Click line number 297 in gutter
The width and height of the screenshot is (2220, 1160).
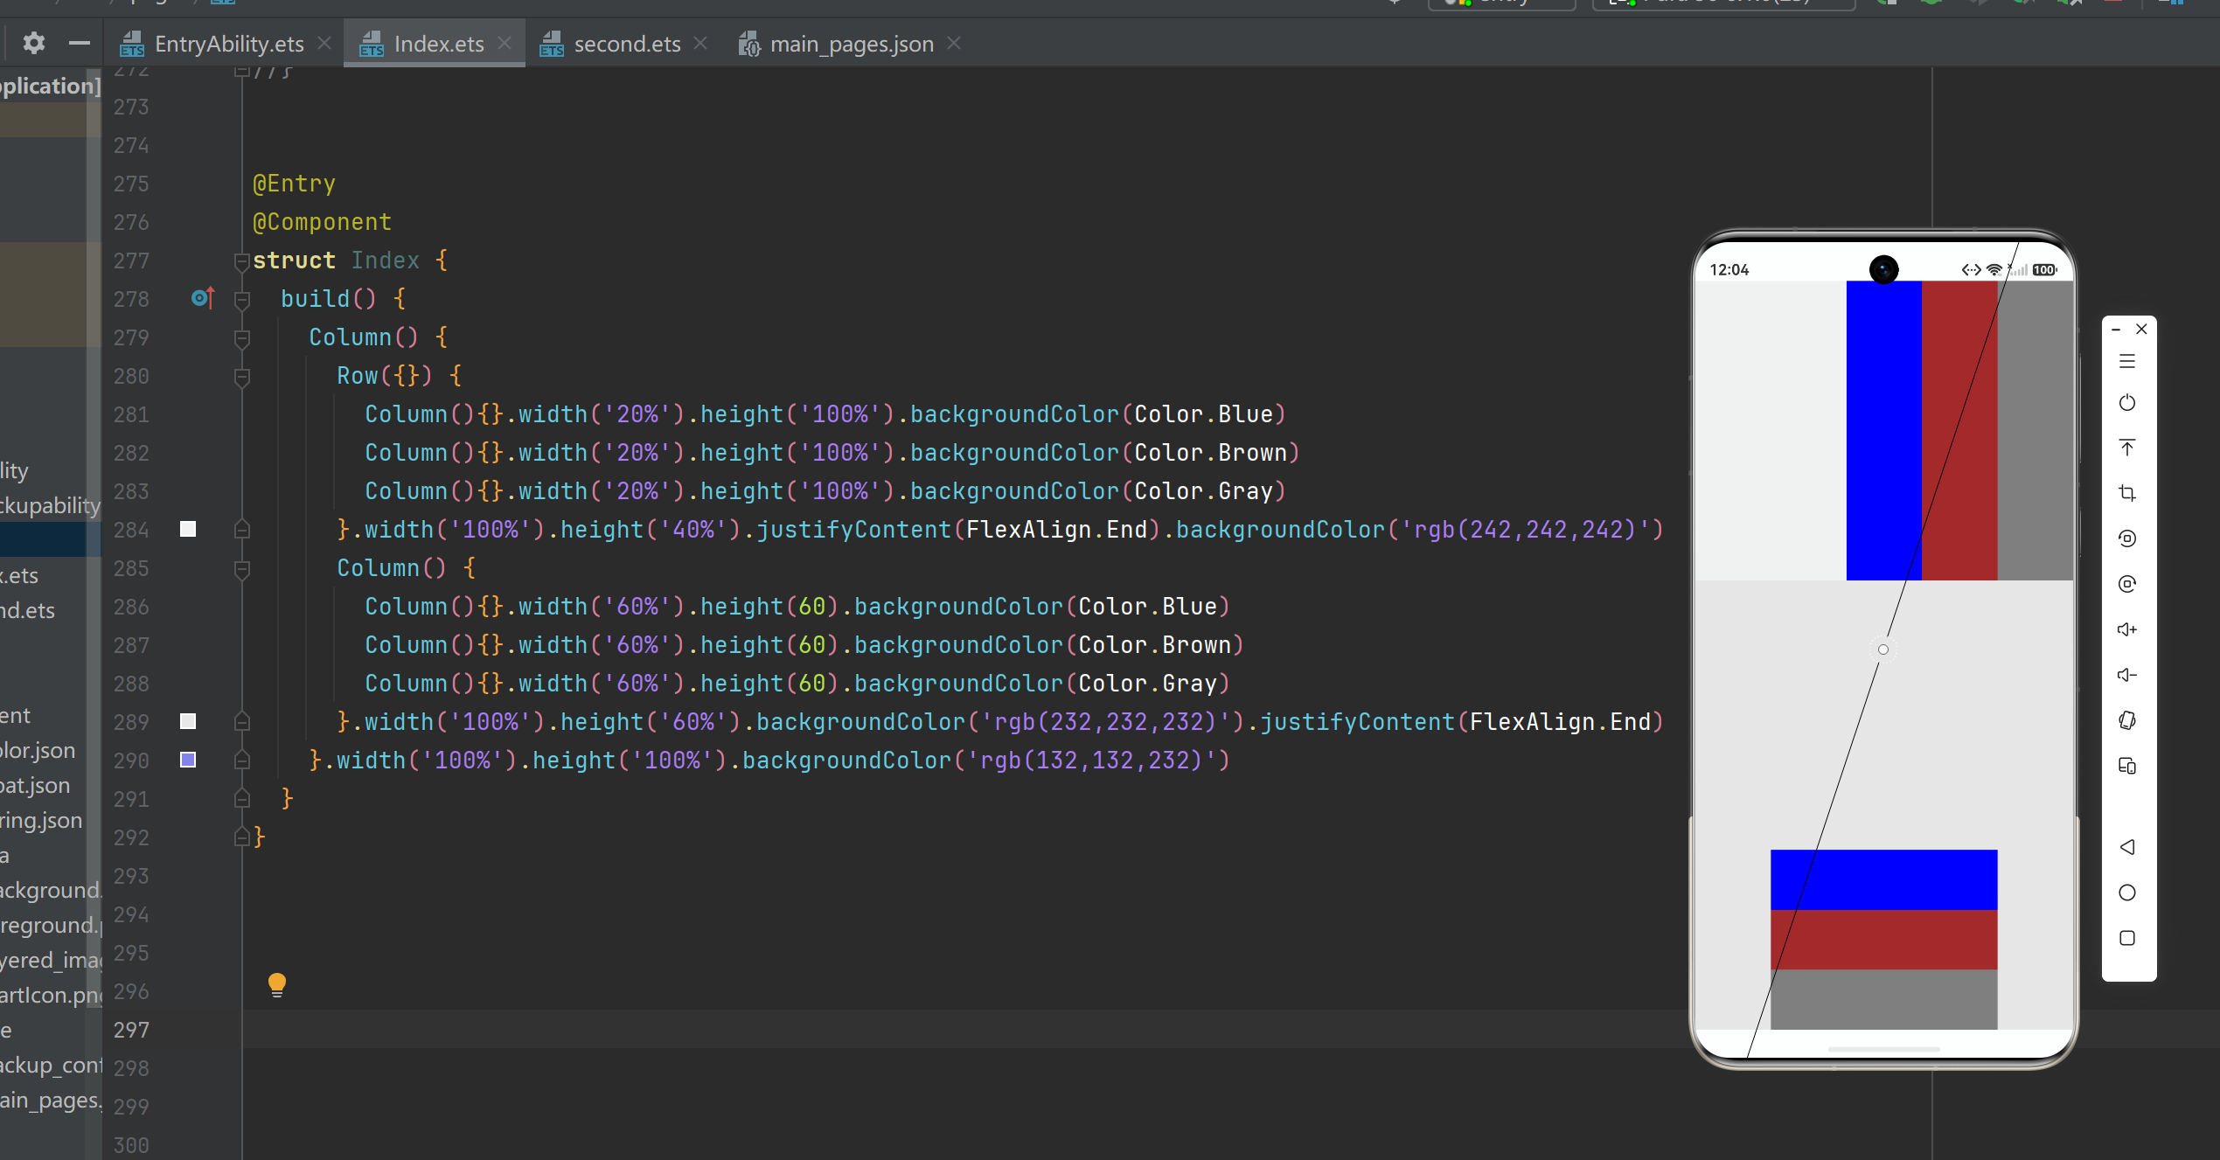tap(131, 1030)
